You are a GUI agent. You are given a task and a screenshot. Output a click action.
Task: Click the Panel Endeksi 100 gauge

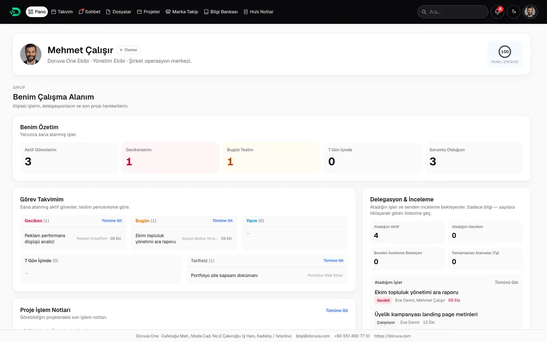point(505,52)
